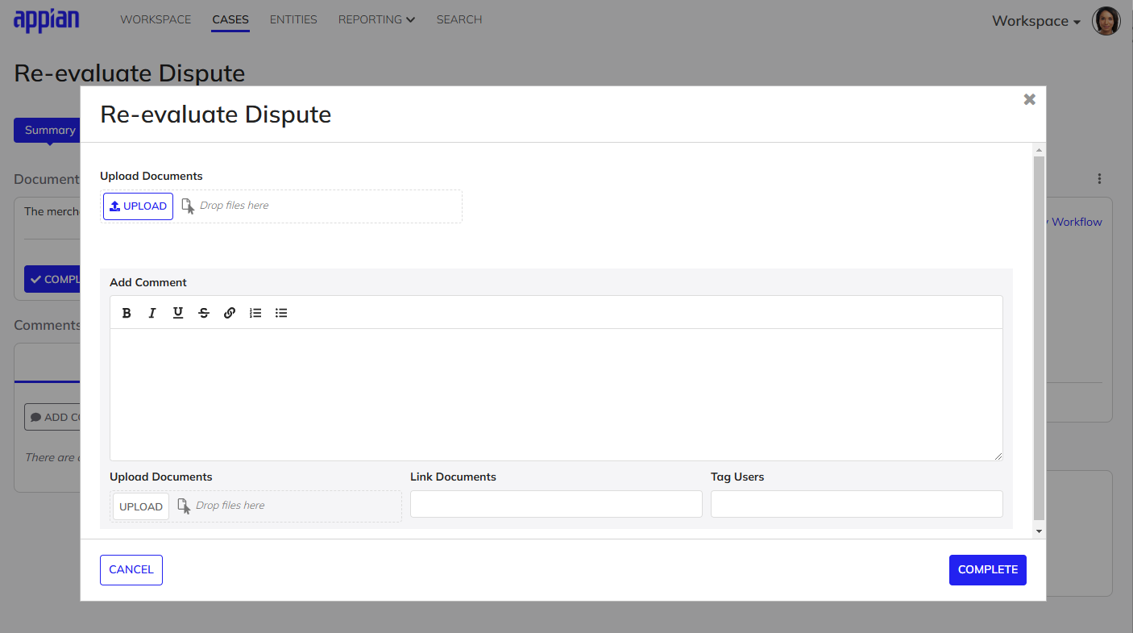Click into the comment text area
Viewport: 1133px width, 633px height.
click(556, 394)
